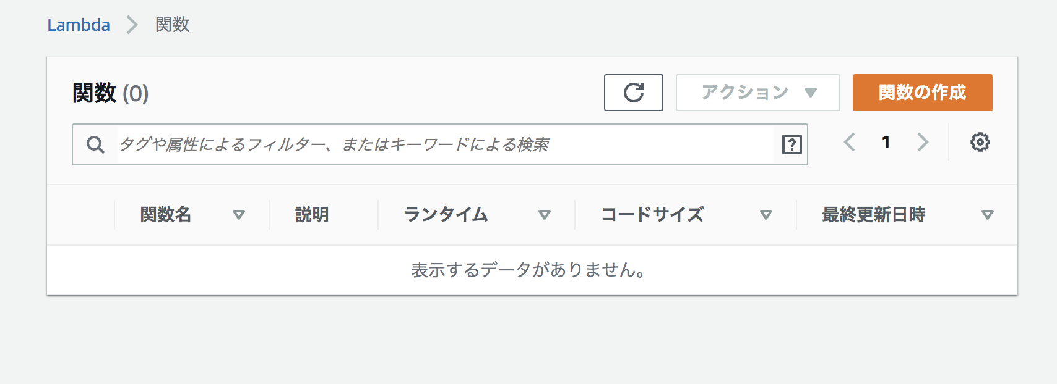Navigate to Lambda via the breadcrumb link

pos(79,25)
